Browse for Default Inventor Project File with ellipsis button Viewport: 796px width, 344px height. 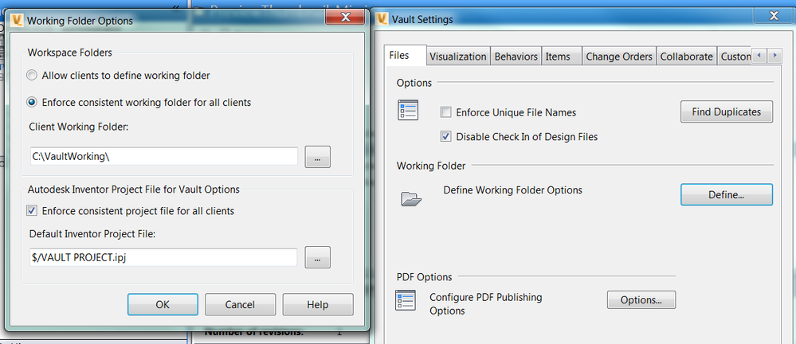317,258
